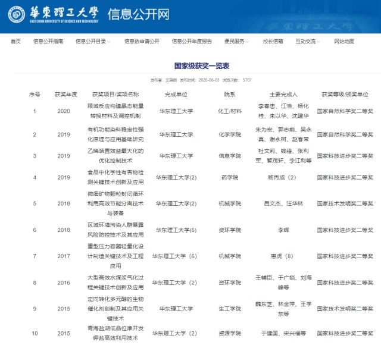Viewport: 381px width, 345px height.
Task: Click department cell 资源学院
Action: coord(230,333)
